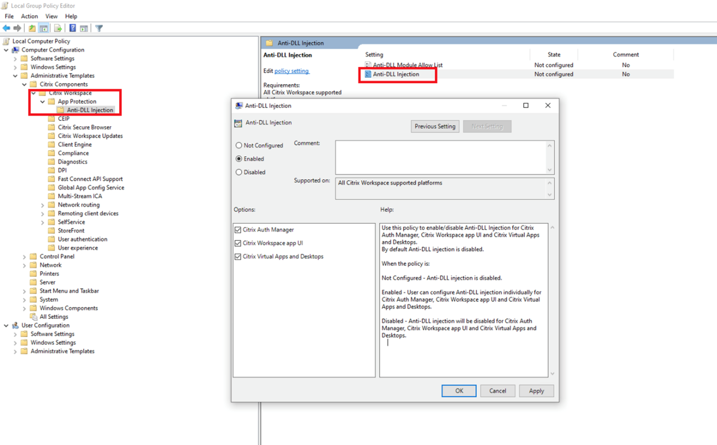
Task: Click the Filter funnel toolbar icon
Action: coord(99,28)
